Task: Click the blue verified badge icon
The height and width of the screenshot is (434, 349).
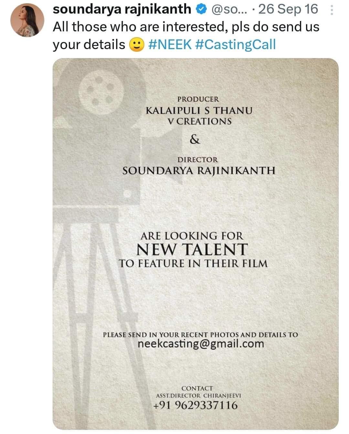Action: coord(202,10)
